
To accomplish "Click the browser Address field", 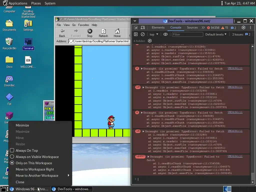I will [99, 41].
